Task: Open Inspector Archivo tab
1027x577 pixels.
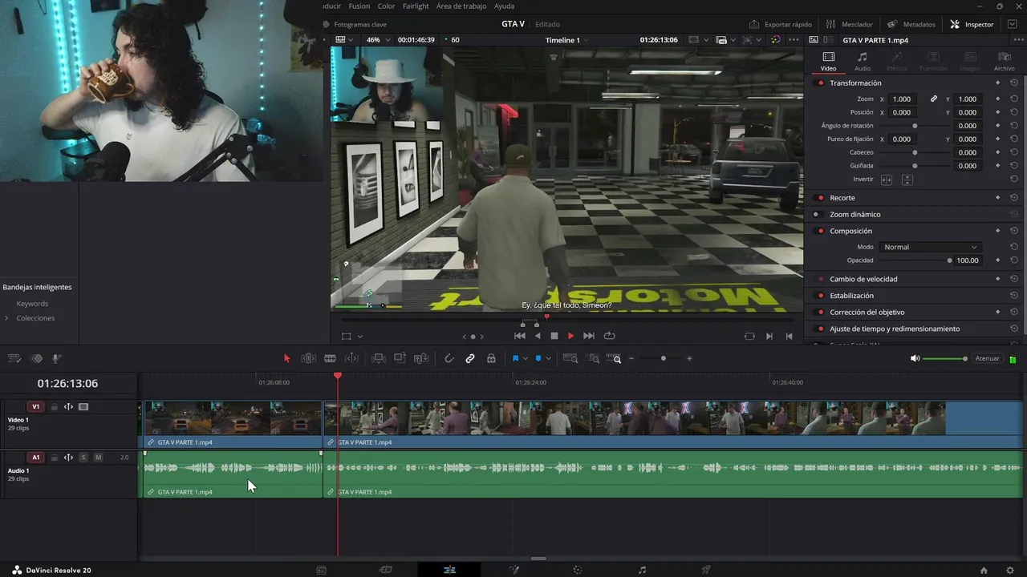Action: (x=1005, y=61)
